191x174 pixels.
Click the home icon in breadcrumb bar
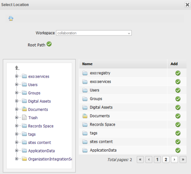click(11, 18)
